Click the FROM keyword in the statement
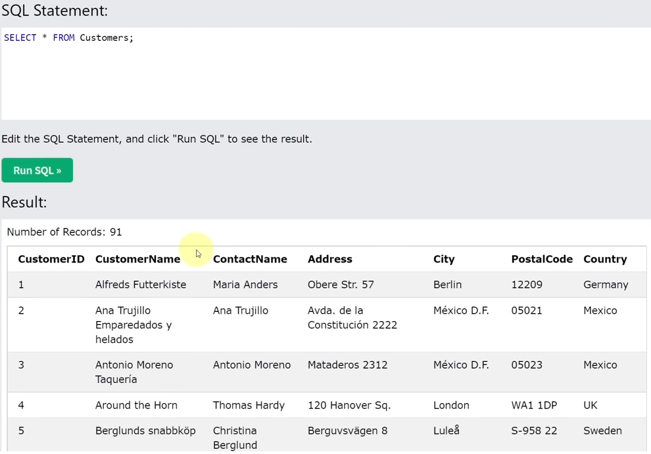The width and height of the screenshot is (651, 454). (64, 38)
